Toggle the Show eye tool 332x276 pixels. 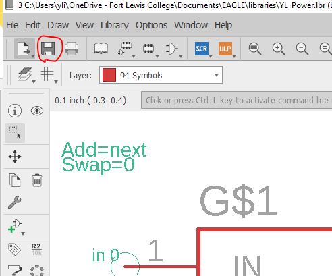(37, 111)
